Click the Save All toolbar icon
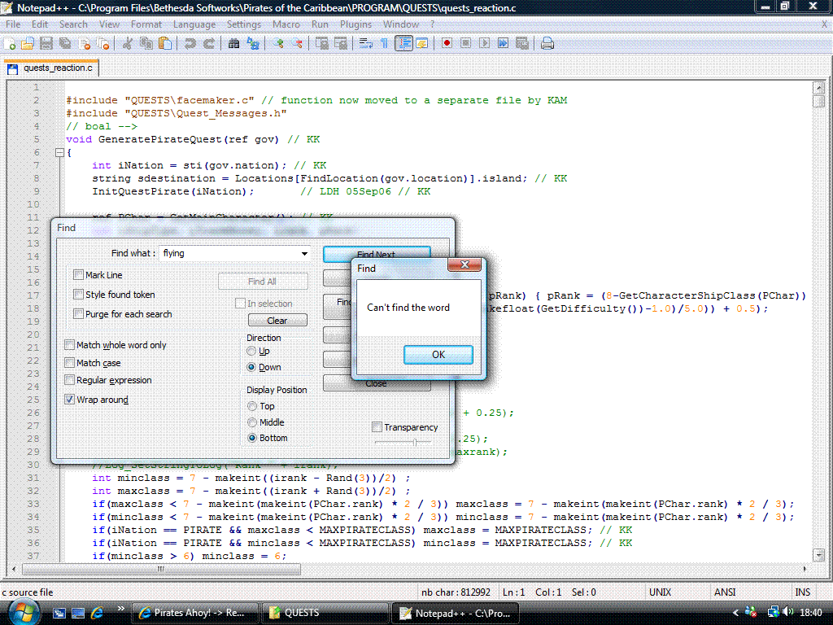 pyautogui.click(x=65, y=44)
